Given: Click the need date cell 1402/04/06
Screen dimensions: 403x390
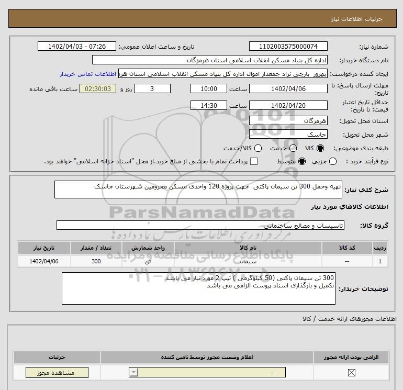Looking at the screenshot, I should (x=44, y=261).
